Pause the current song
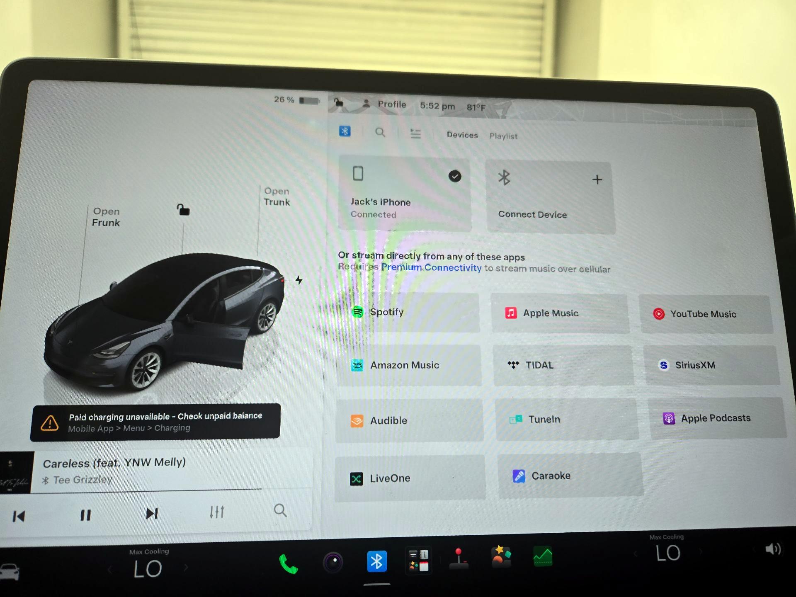796x597 pixels. 85,515
